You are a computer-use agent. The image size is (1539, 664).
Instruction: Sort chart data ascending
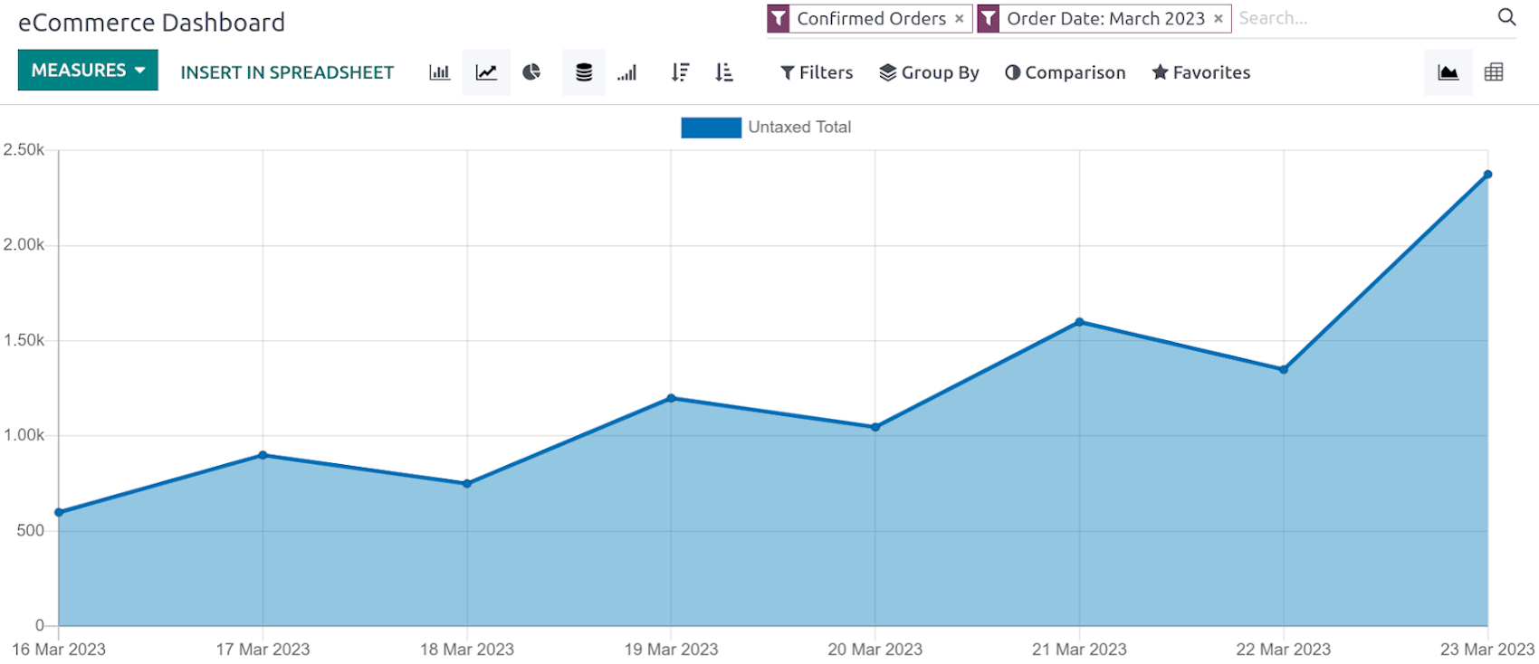pos(724,72)
